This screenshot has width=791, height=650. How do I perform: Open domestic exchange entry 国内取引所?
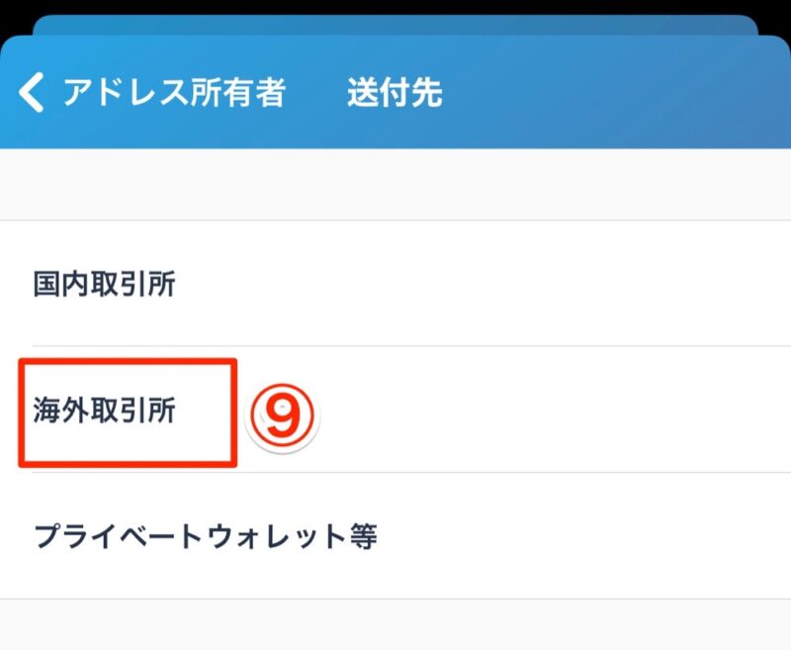point(105,283)
